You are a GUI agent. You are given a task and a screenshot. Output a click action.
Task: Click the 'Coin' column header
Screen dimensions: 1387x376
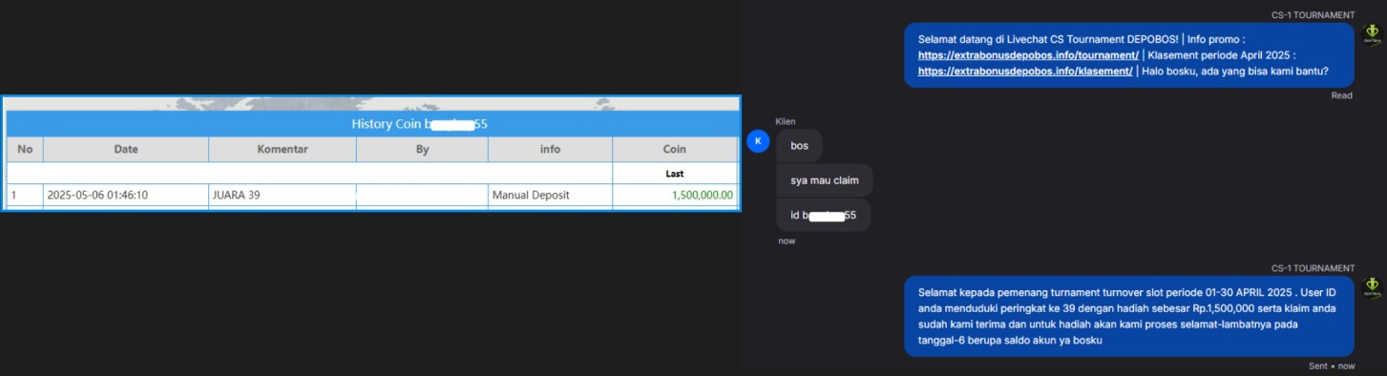(x=675, y=149)
